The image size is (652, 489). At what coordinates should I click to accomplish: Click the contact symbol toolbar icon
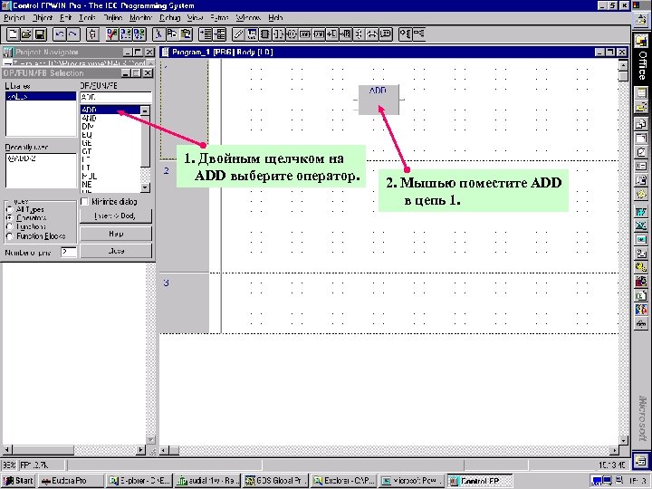[278, 34]
